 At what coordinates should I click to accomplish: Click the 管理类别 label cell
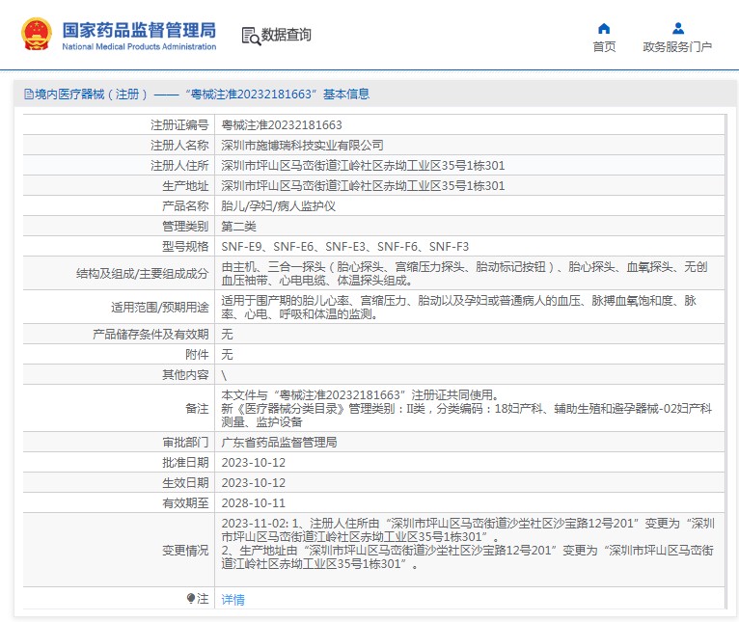point(119,227)
